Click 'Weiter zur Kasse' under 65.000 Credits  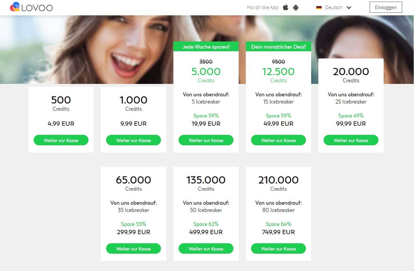tap(133, 248)
